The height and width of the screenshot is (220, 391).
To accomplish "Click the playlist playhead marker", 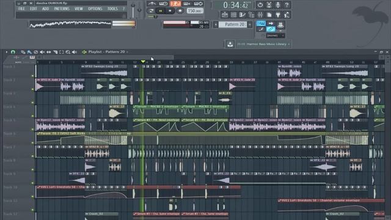I will click(143, 61).
